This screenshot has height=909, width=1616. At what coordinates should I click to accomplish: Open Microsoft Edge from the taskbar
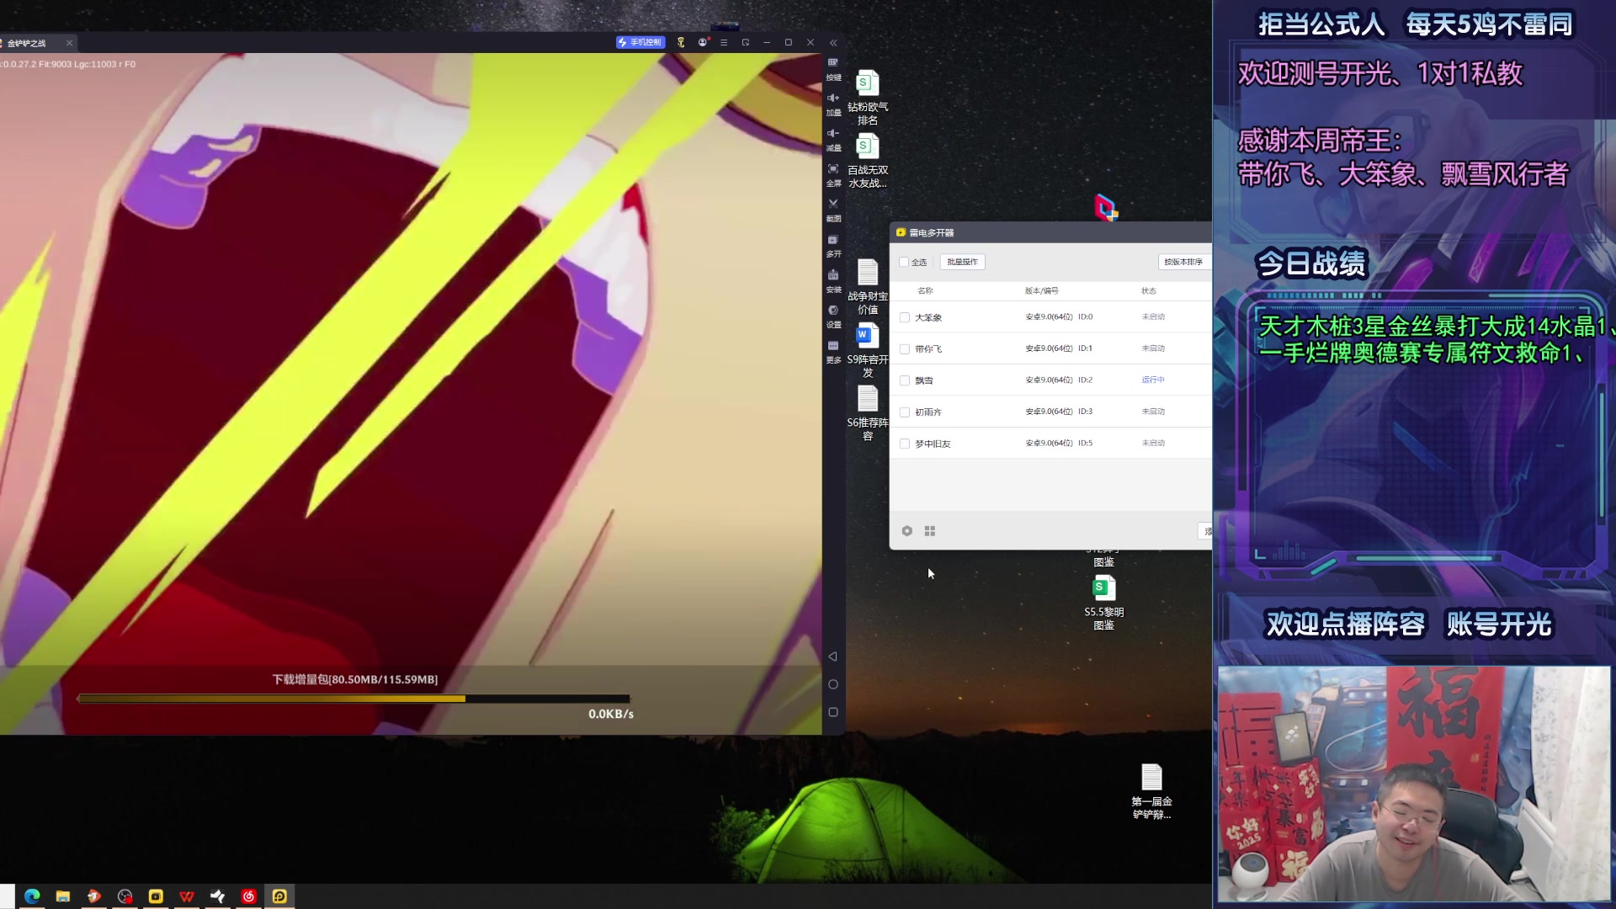tap(32, 896)
